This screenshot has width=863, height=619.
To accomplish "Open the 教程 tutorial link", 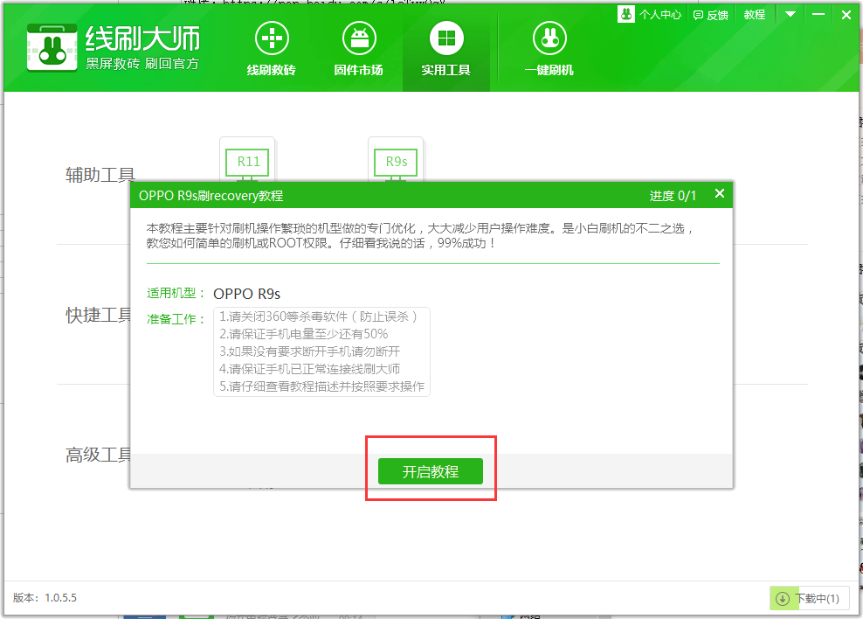I will [x=755, y=15].
